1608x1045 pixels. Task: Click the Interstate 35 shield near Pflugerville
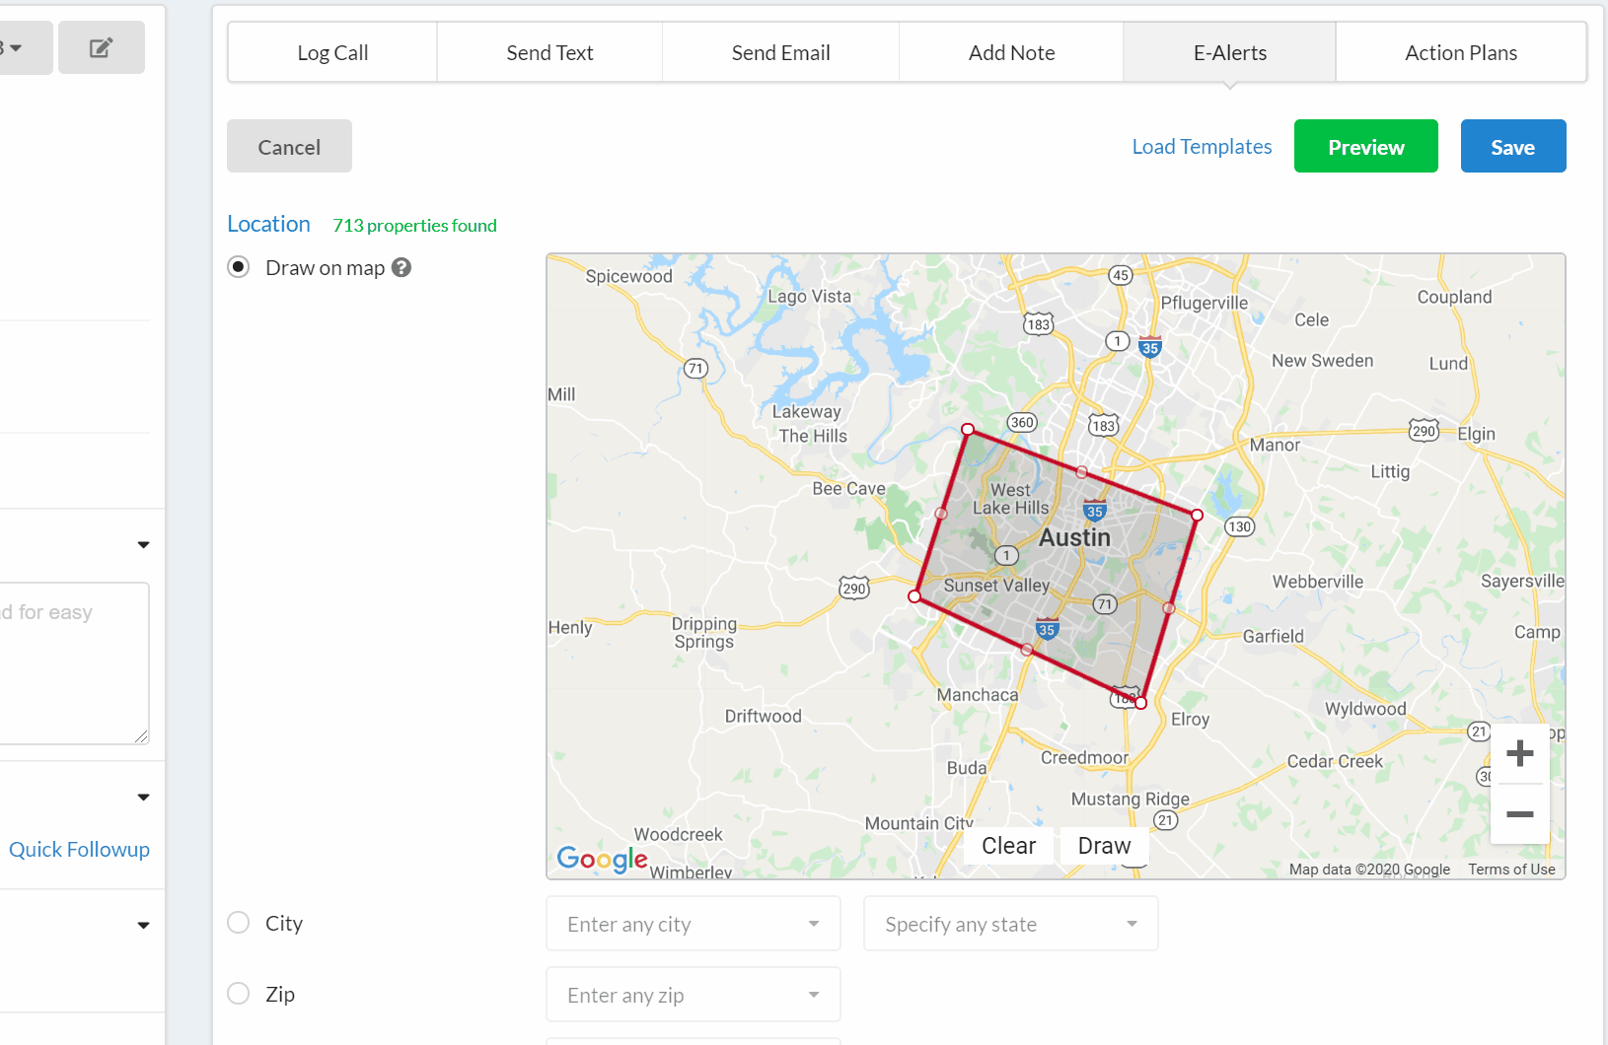click(1149, 348)
